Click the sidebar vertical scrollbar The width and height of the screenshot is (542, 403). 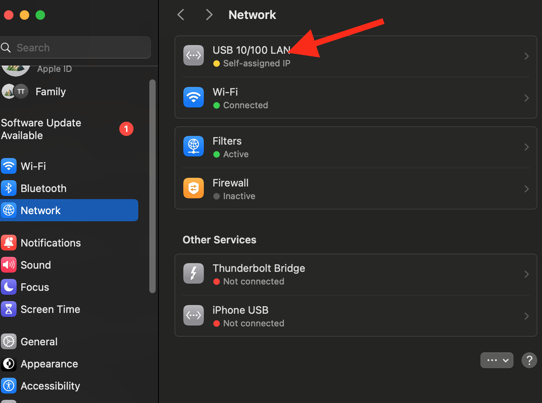pyautogui.click(x=152, y=186)
